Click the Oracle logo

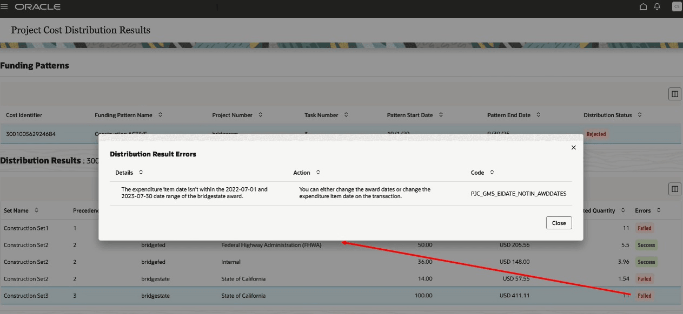tap(38, 7)
